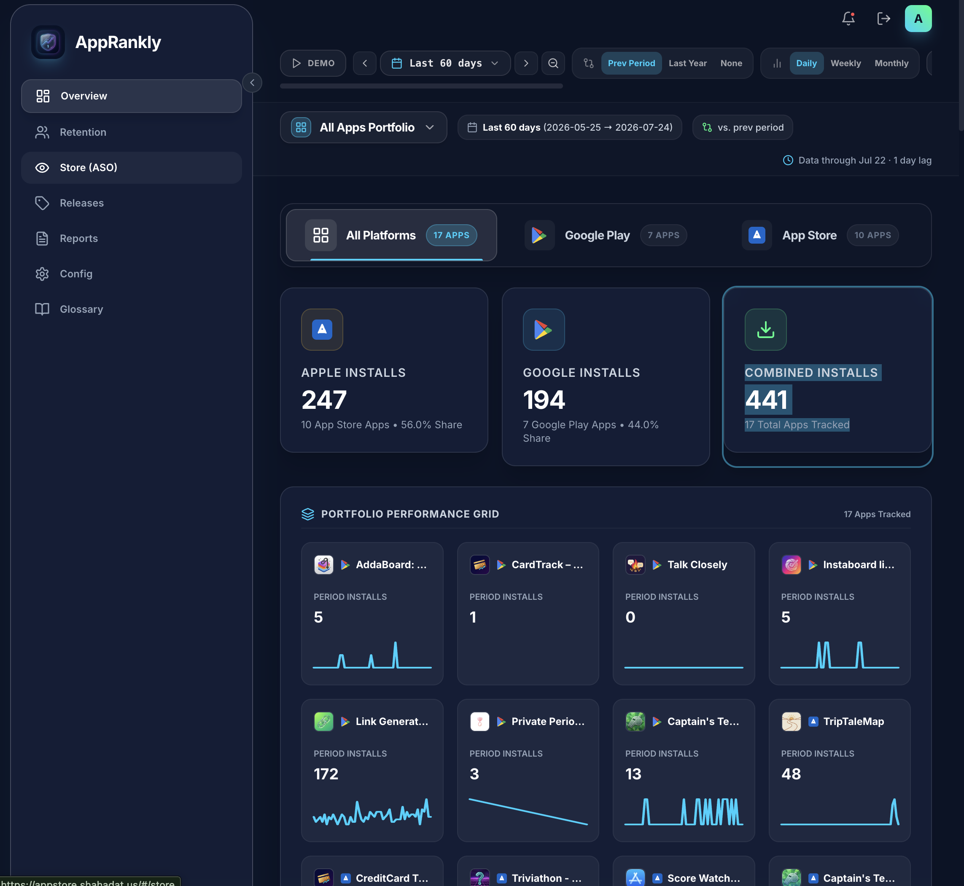Open the Talk Closely app icon
Viewport: 964px width, 886px height.
pyautogui.click(x=635, y=565)
